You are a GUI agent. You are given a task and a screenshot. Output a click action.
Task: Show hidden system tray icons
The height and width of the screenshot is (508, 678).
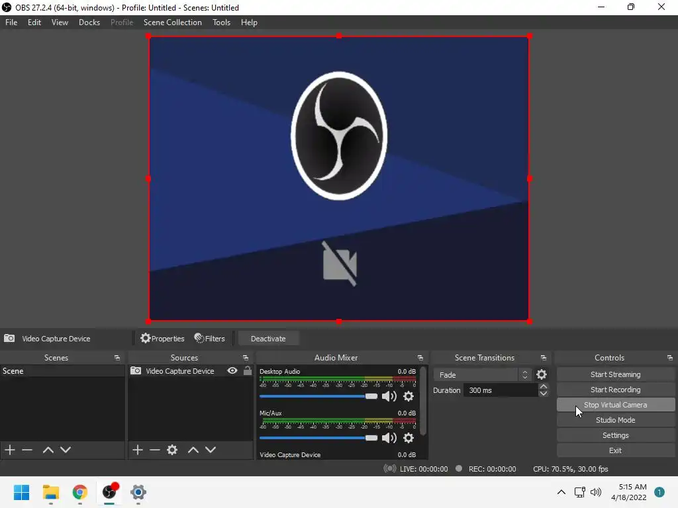click(561, 492)
